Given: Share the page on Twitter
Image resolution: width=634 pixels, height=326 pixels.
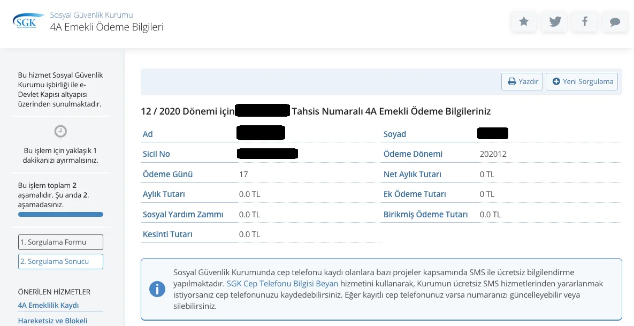Looking at the screenshot, I should pyautogui.click(x=554, y=21).
